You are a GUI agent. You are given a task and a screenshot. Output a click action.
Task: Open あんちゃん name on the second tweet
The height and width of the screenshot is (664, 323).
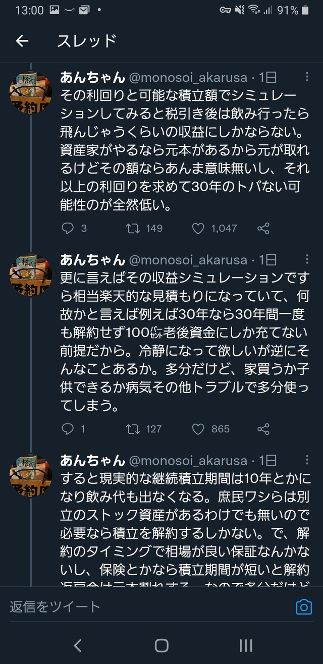[92, 260]
